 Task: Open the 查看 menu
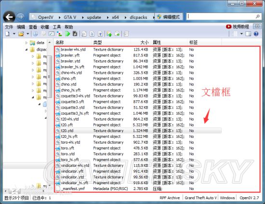33,27
